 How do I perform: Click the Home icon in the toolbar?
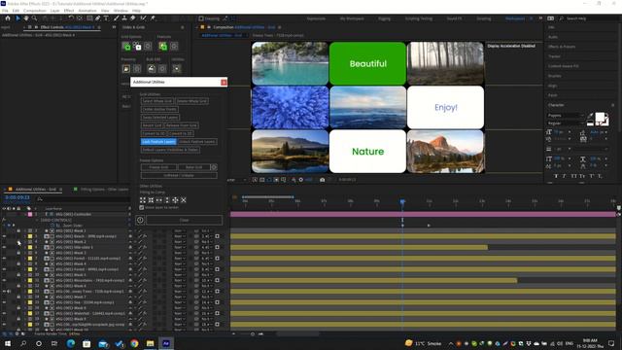[8, 18]
